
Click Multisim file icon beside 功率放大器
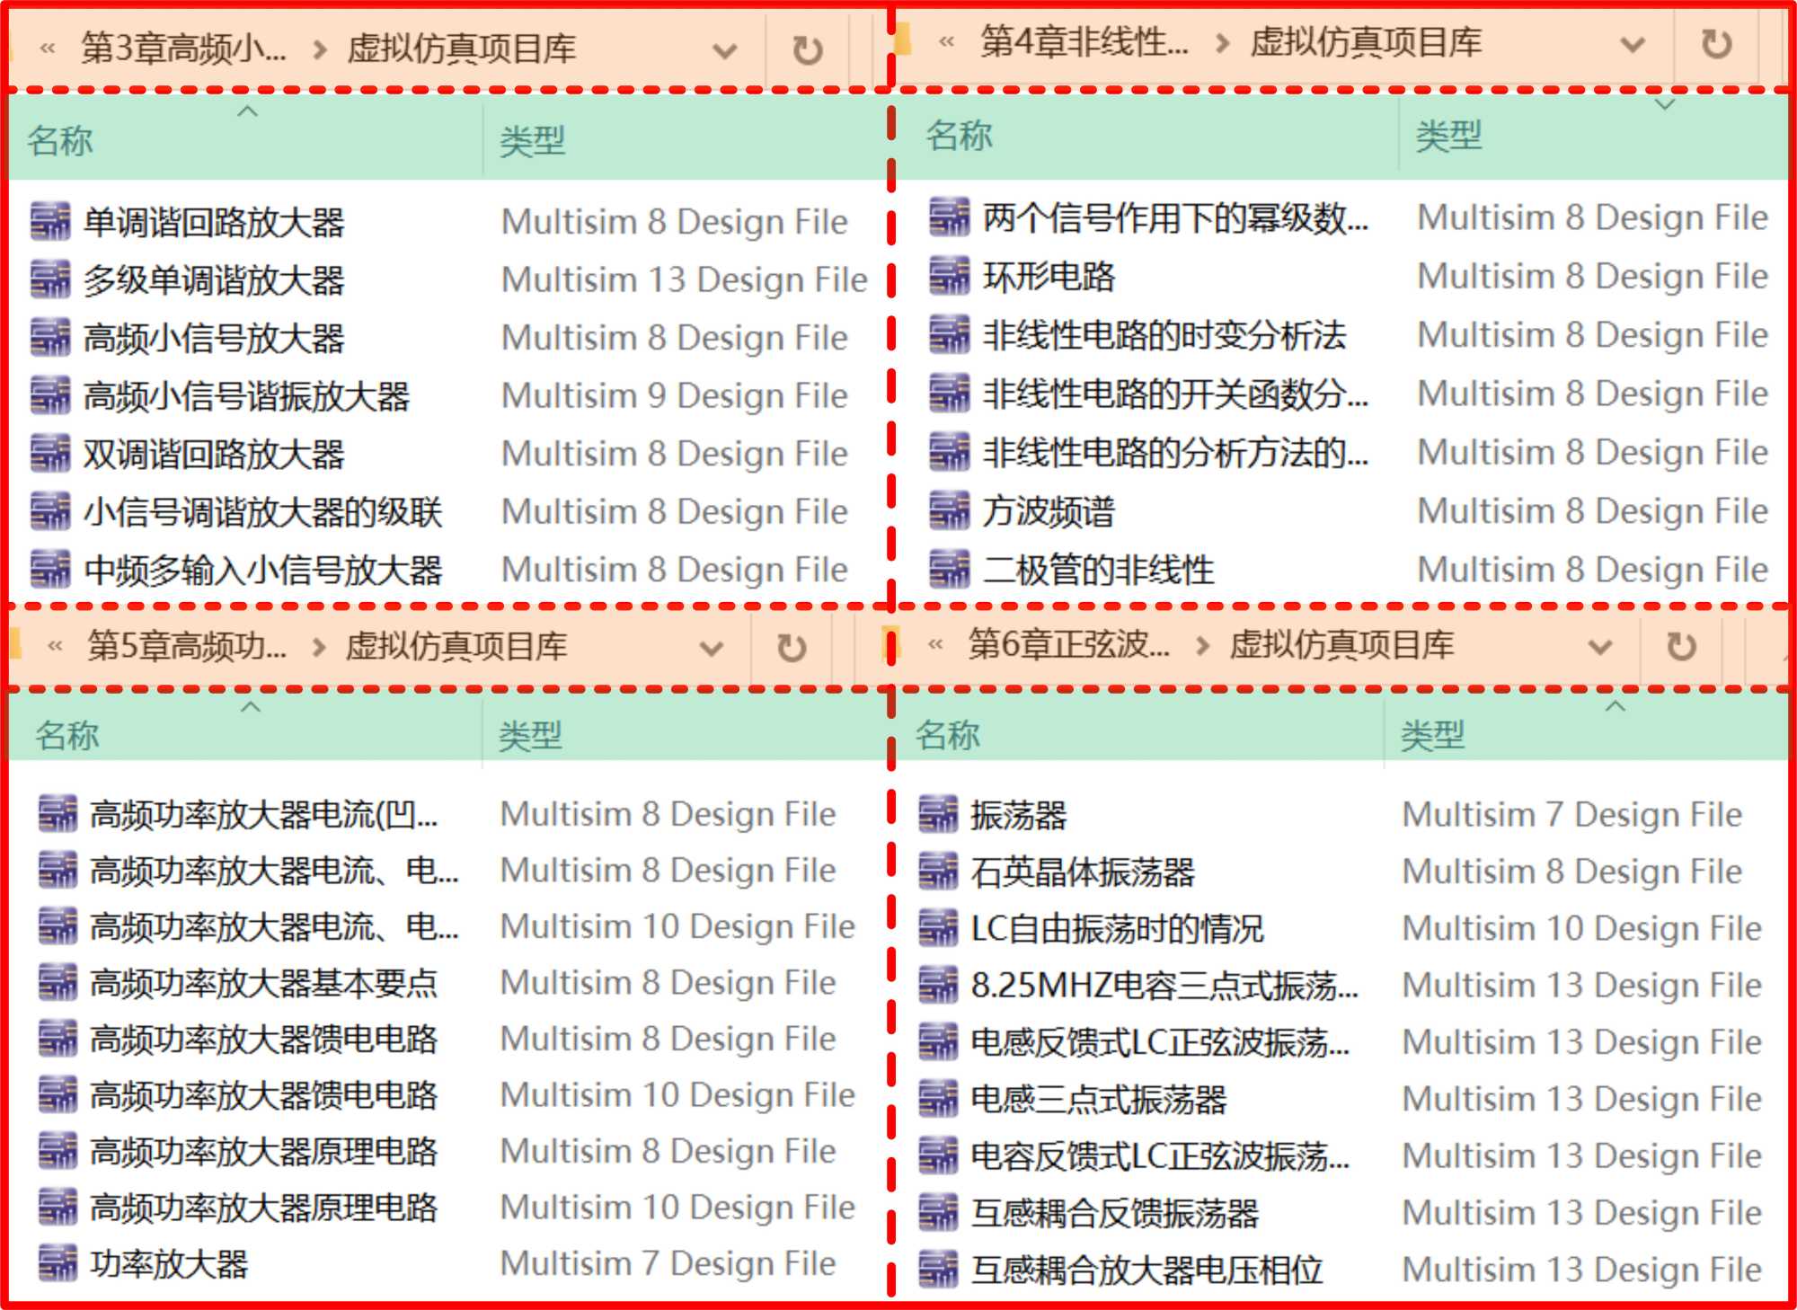pos(58,1263)
